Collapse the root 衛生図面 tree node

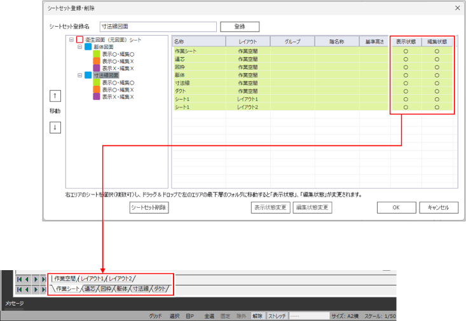(x=71, y=40)
